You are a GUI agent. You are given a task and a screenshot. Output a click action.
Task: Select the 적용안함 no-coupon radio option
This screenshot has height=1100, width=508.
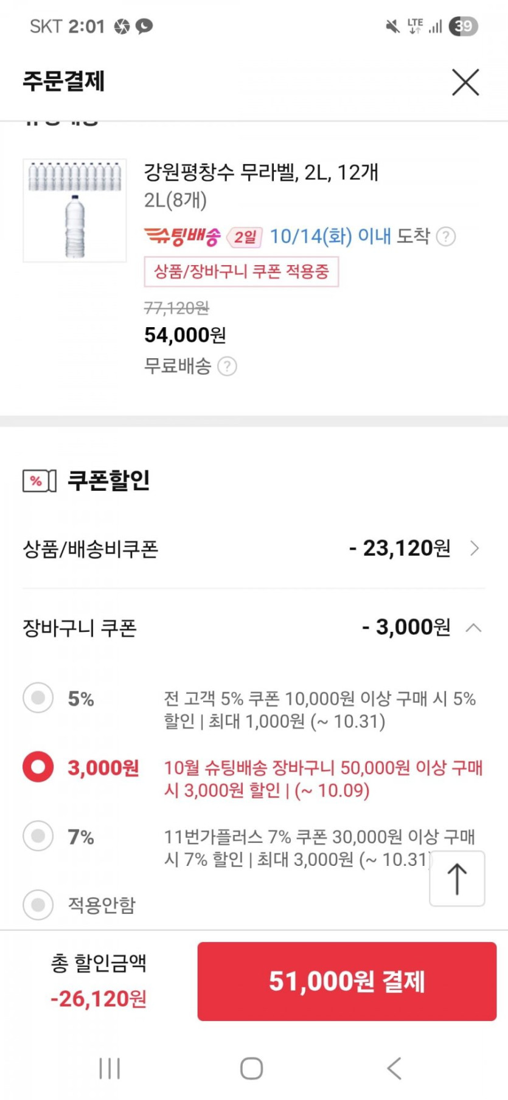click(38, 905)
